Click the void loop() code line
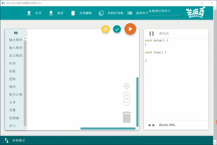 pyautogui.click(x=155, y=53)
